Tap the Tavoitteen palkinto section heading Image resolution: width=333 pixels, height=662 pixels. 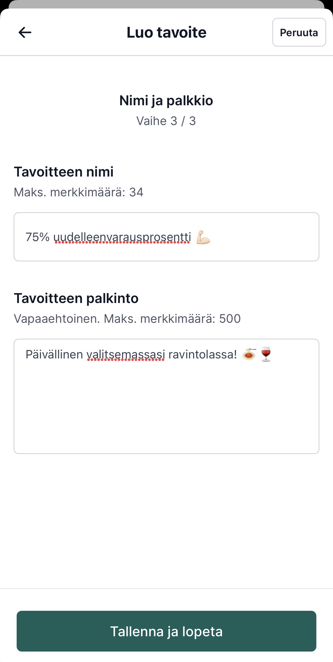pyautogui.click(x=76, y=298)
